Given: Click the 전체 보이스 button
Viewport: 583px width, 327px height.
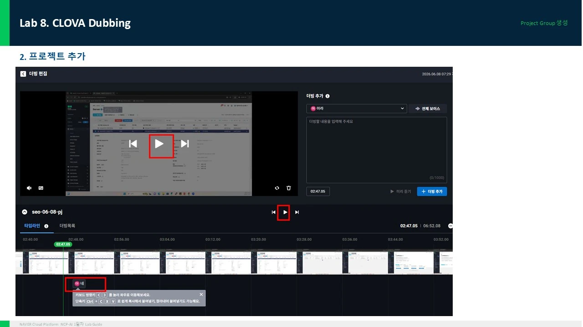Looking at the screenshot, I should pos(428,109).
